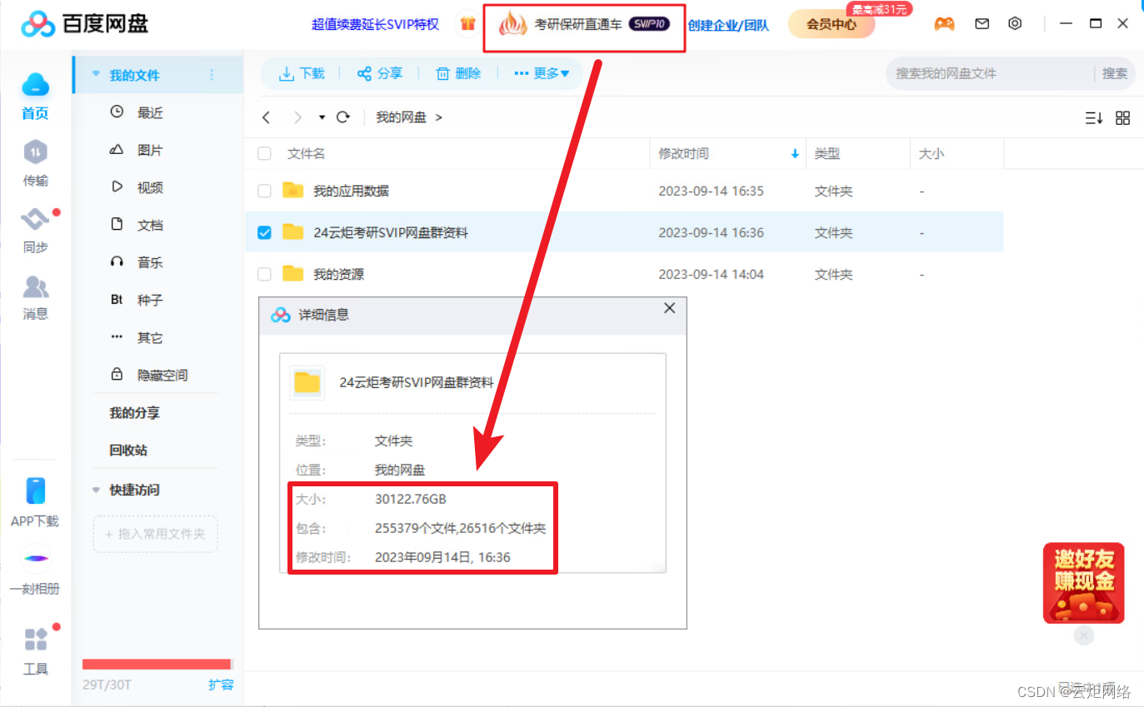Click the folder icon in 详细信息 dialog

tap(307, 382)
